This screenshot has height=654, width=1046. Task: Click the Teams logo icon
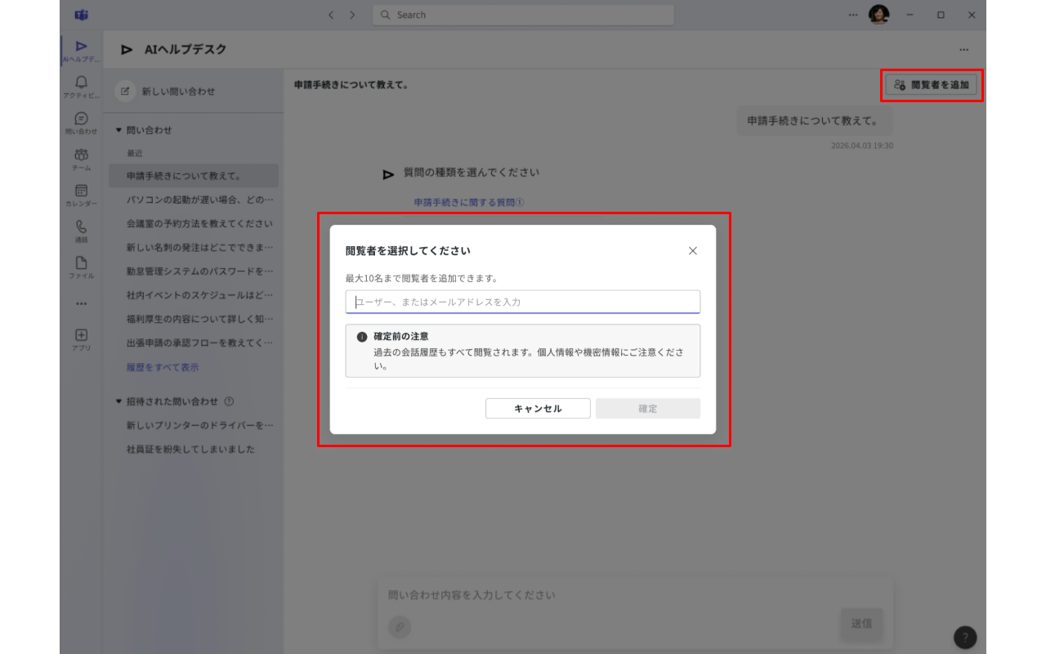coord(81,15)
